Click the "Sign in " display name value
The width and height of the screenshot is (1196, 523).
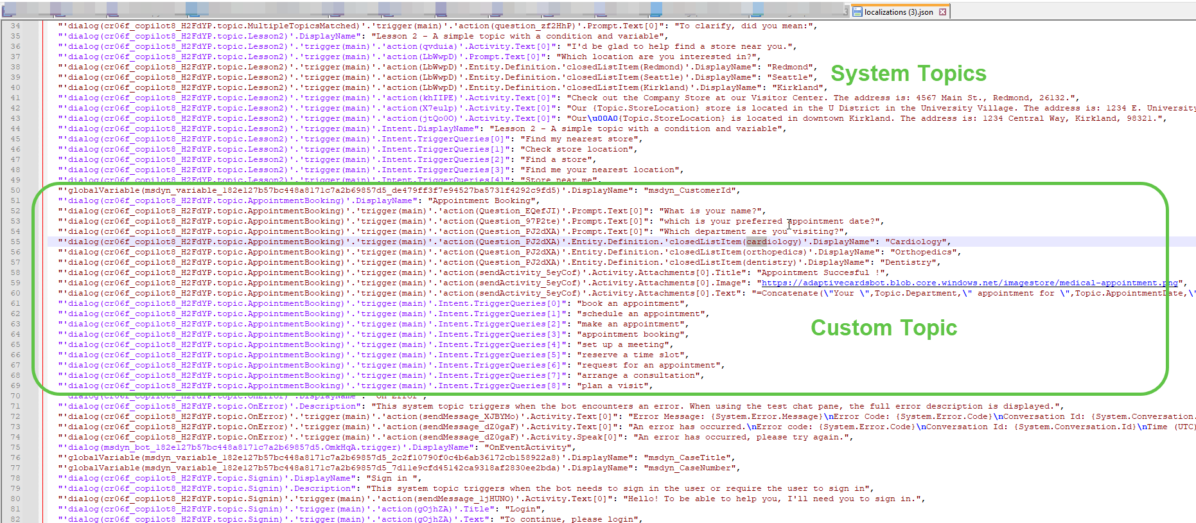[392, 478]
